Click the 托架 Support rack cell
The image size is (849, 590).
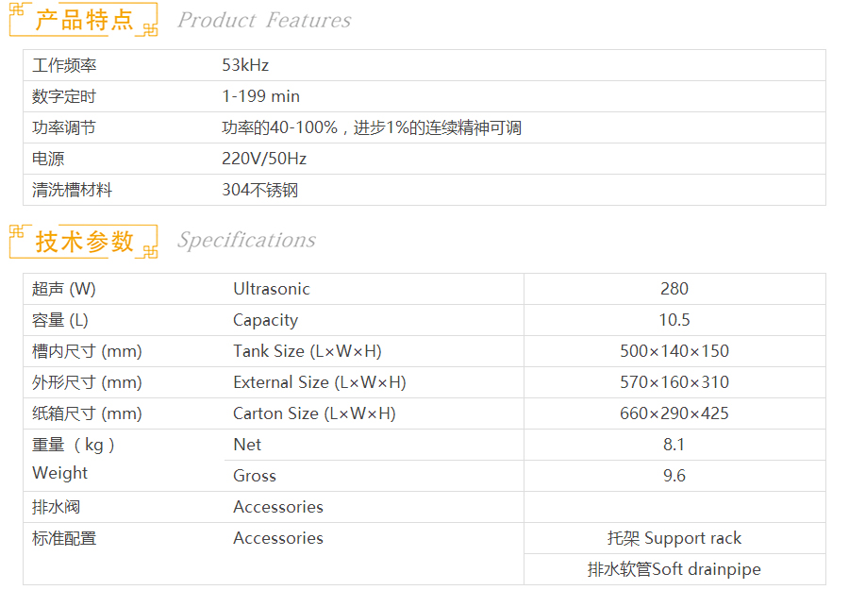click(674, 538)
